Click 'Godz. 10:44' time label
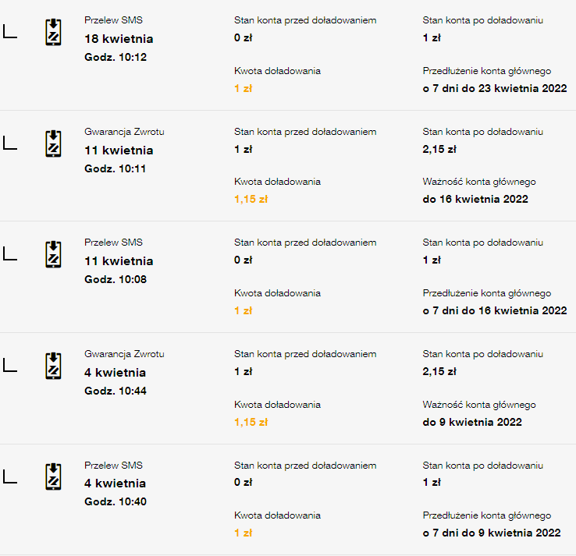 (115, 391)
